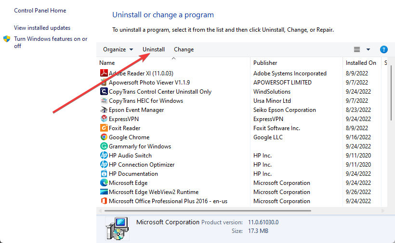Open the help question mark icon
The image size is (395, 243).
[x=383, y=49]
